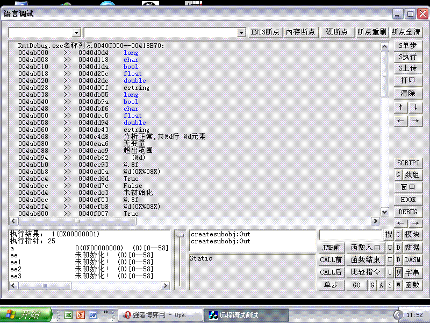Set an INT3断点 breakpoint
Screen dimensions: 430x323
[x=265, y=32]
